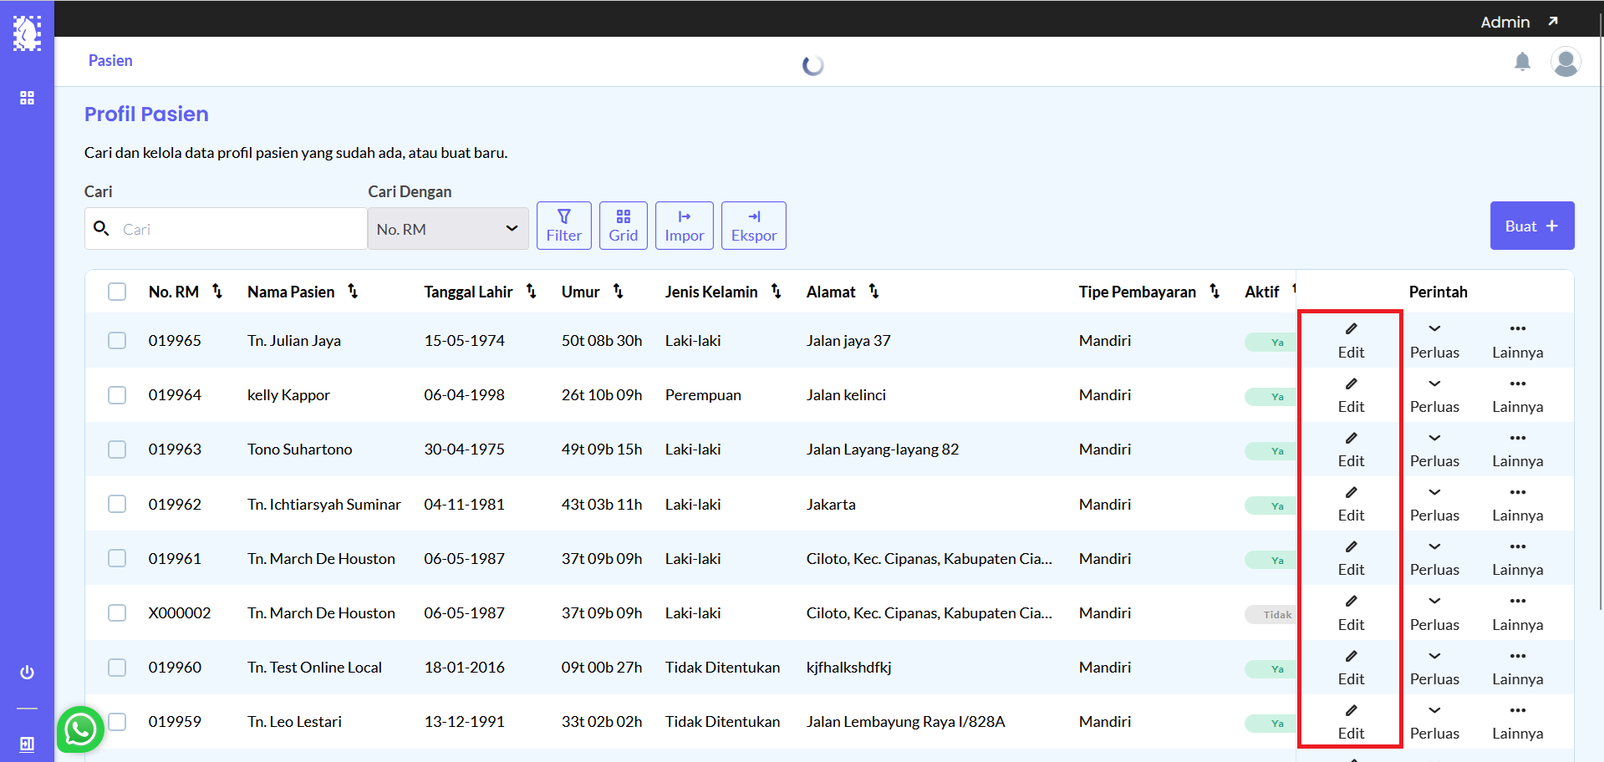
Task: Select the checkbox for patient 019963
Action: [117, 450]
